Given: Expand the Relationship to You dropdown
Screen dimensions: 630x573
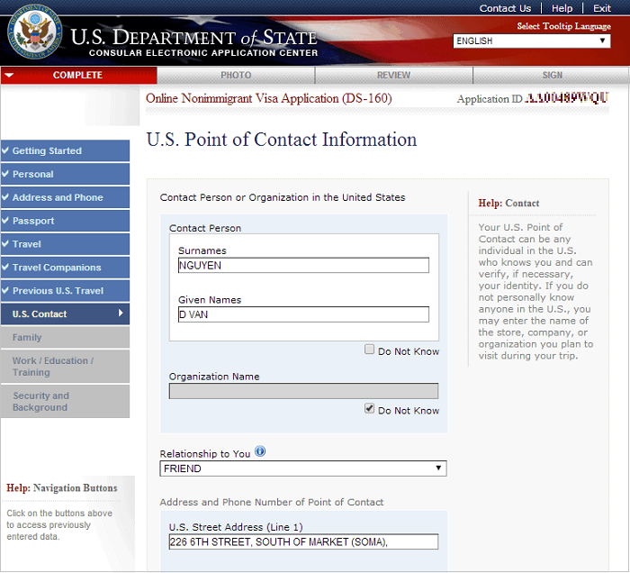Looking at the screenshot, I should (x=302, y=468).
